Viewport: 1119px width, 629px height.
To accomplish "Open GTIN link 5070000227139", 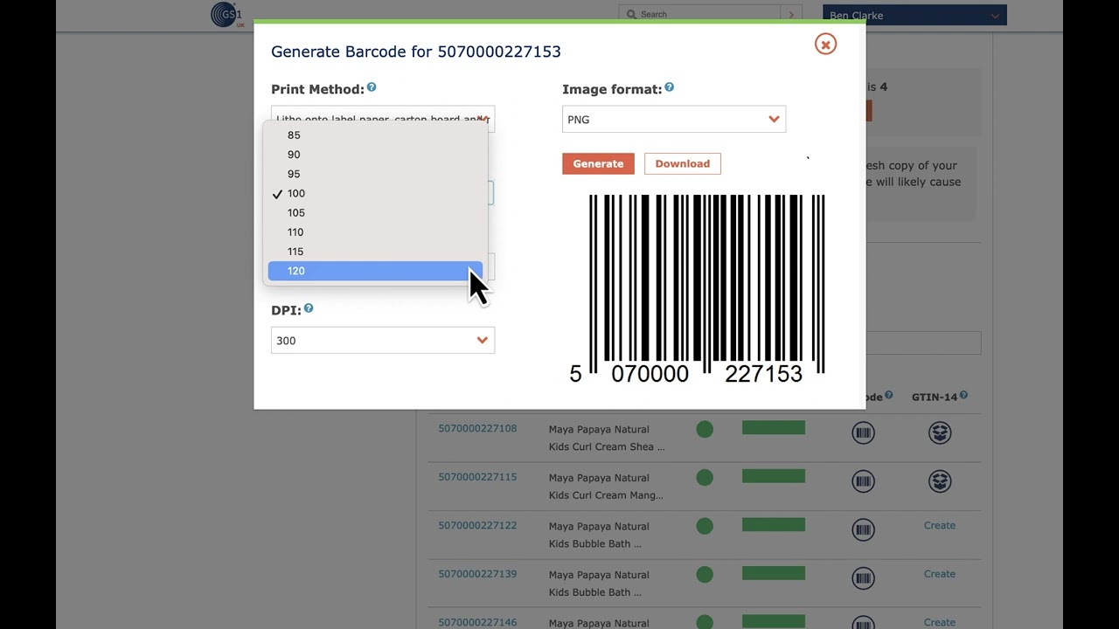I will (477, 574).
